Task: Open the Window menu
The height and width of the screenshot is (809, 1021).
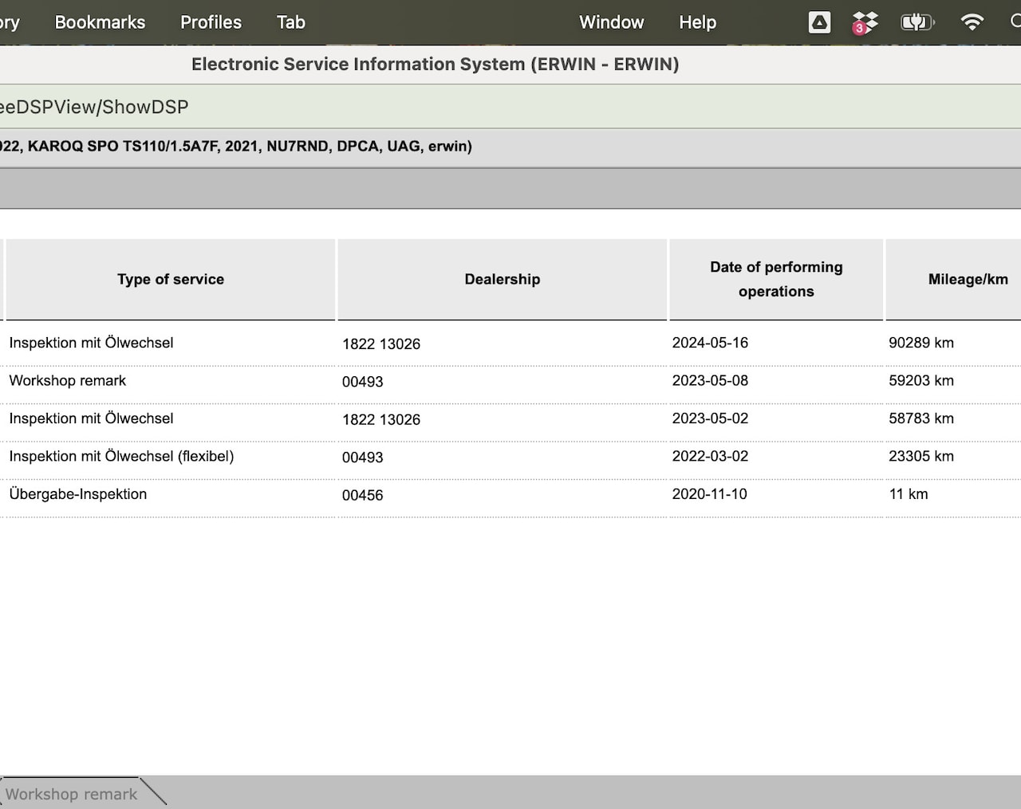Action: tap(611, 22)
